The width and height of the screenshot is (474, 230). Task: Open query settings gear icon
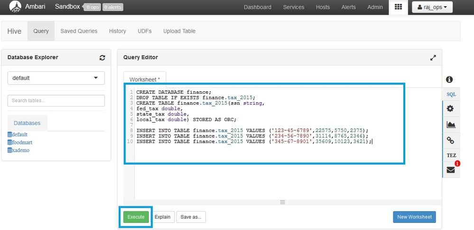pyautogui.click(x=450, y=108)
